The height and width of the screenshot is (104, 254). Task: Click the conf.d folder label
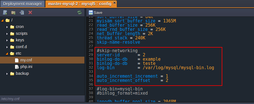pyautogui.click(x=21, y=47)
